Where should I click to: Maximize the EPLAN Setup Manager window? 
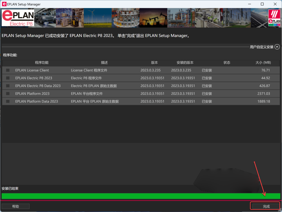point(262,4)
